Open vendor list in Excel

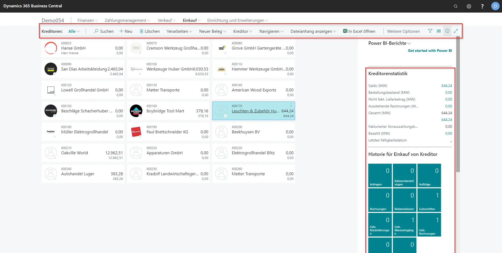click(x=359, y=31)
